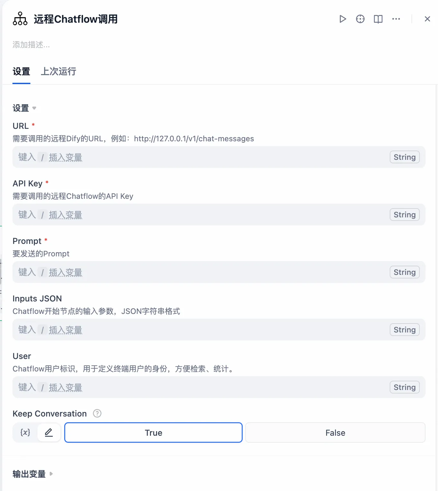Select the 设置 tab
The height and width of the screenshot is (491, 438).
point(21,72)
